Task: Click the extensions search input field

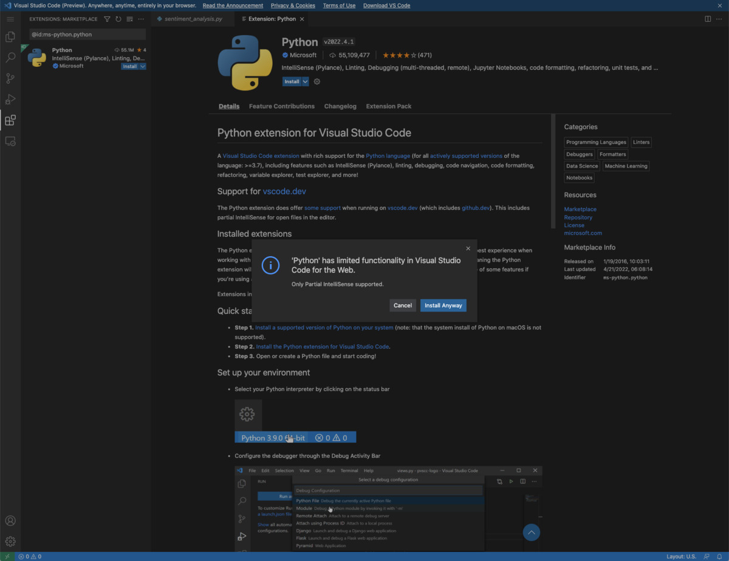Action: (85, 34)
